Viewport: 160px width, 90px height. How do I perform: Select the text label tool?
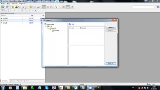(29, 10)
